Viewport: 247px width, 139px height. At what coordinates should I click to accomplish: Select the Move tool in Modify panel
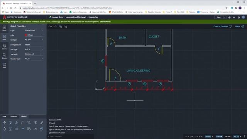click(4, 123)
